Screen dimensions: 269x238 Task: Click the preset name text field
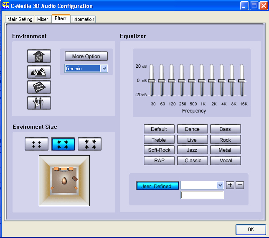pyautogui.click(x=203, y=195)
